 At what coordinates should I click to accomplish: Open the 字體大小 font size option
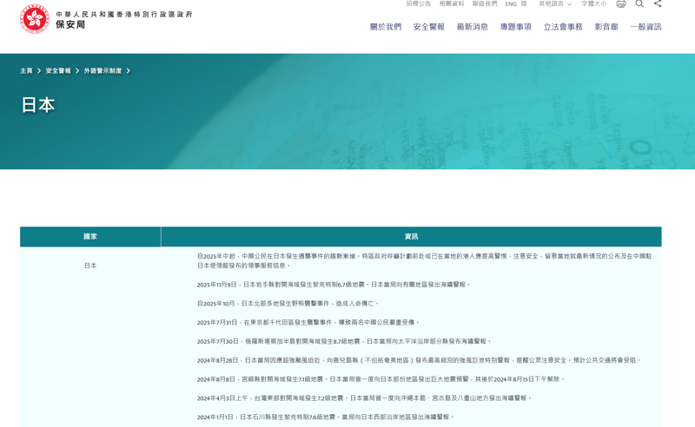(x=594, y=4)
